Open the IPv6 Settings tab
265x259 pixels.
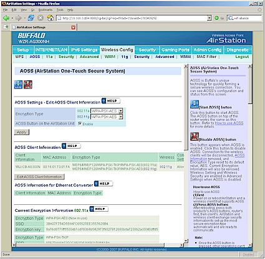pos(84,50)
